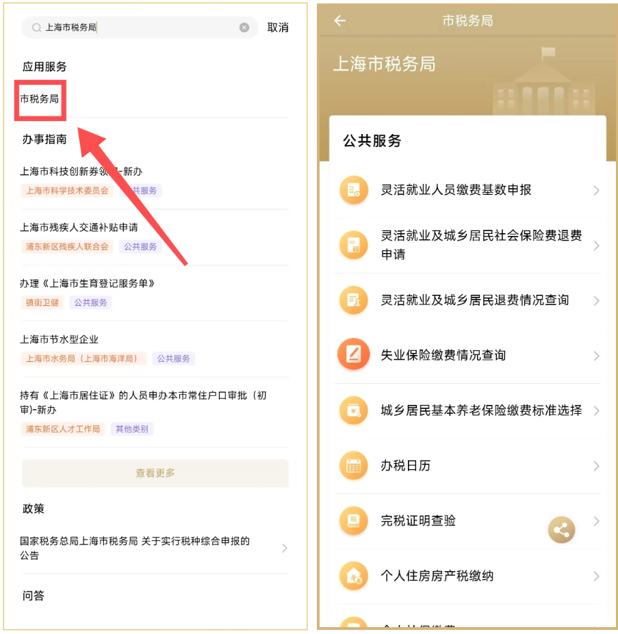Click the 完税证明查验 icon
Viewport: 618px width, 634px height.
pos(354,520)
